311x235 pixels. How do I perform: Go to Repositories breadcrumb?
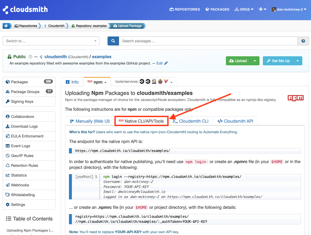coord(26,26)
